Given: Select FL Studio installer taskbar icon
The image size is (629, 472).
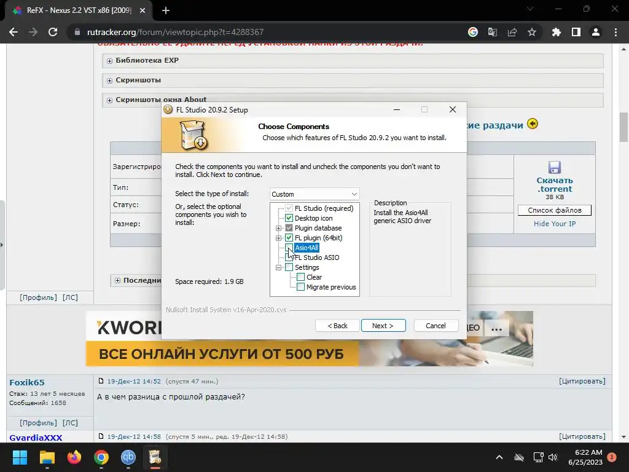Looking at the screenshot, I should [x=155, y=457].
